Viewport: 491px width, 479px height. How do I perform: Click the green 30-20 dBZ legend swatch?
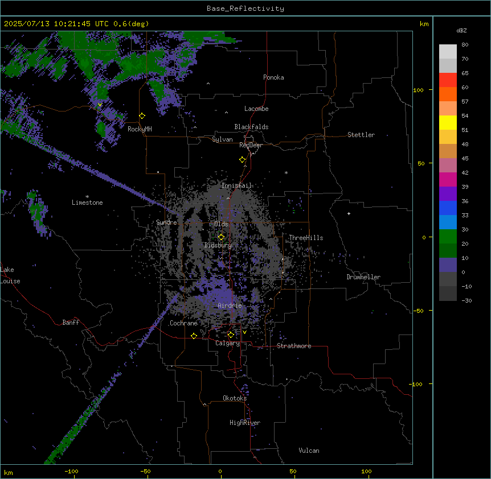point(448,237)
